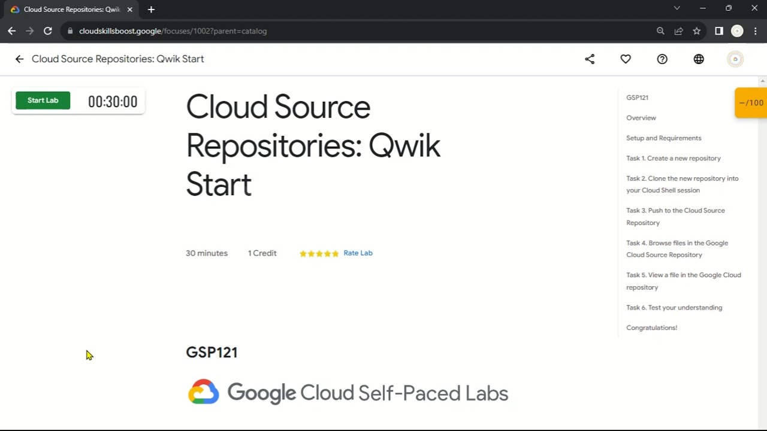767x431 pixels.
Task: Open the Chrome three-dot menu
Action: (x=756, y=31)
